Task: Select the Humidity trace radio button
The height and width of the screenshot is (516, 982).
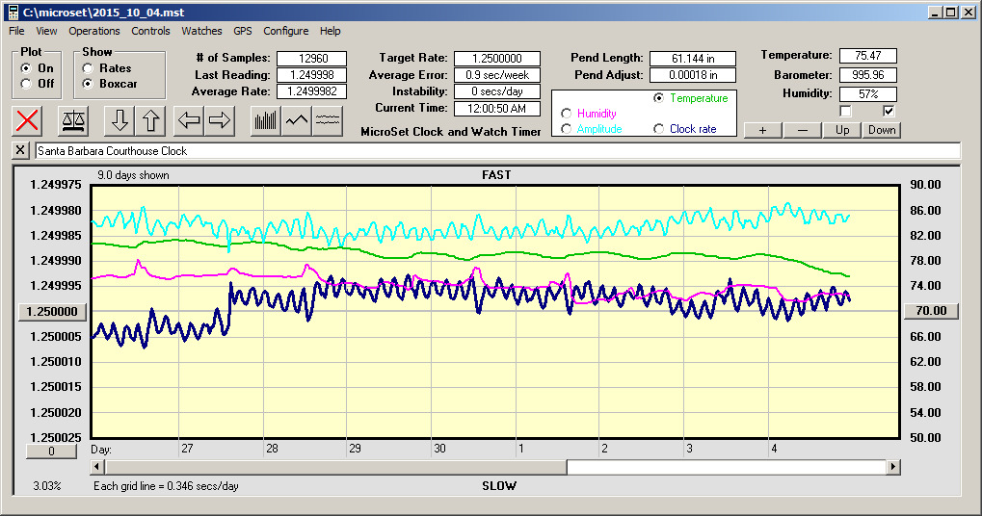Action: click(566, 114)
